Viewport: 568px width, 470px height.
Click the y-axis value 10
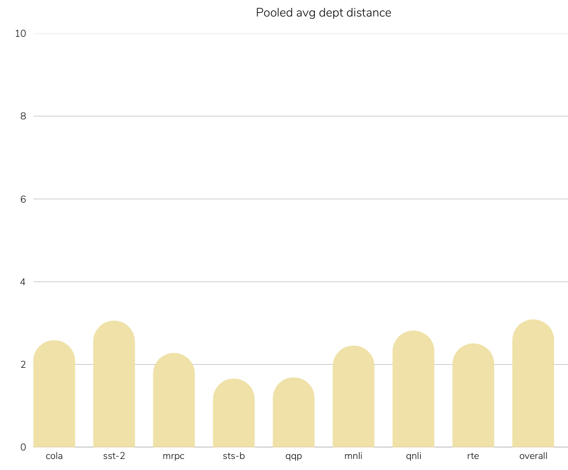click(21, 34)
